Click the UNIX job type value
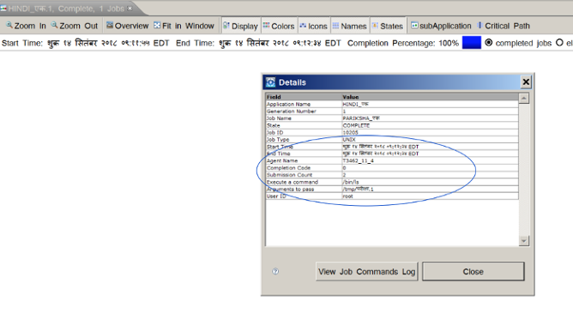 [349, 140]
